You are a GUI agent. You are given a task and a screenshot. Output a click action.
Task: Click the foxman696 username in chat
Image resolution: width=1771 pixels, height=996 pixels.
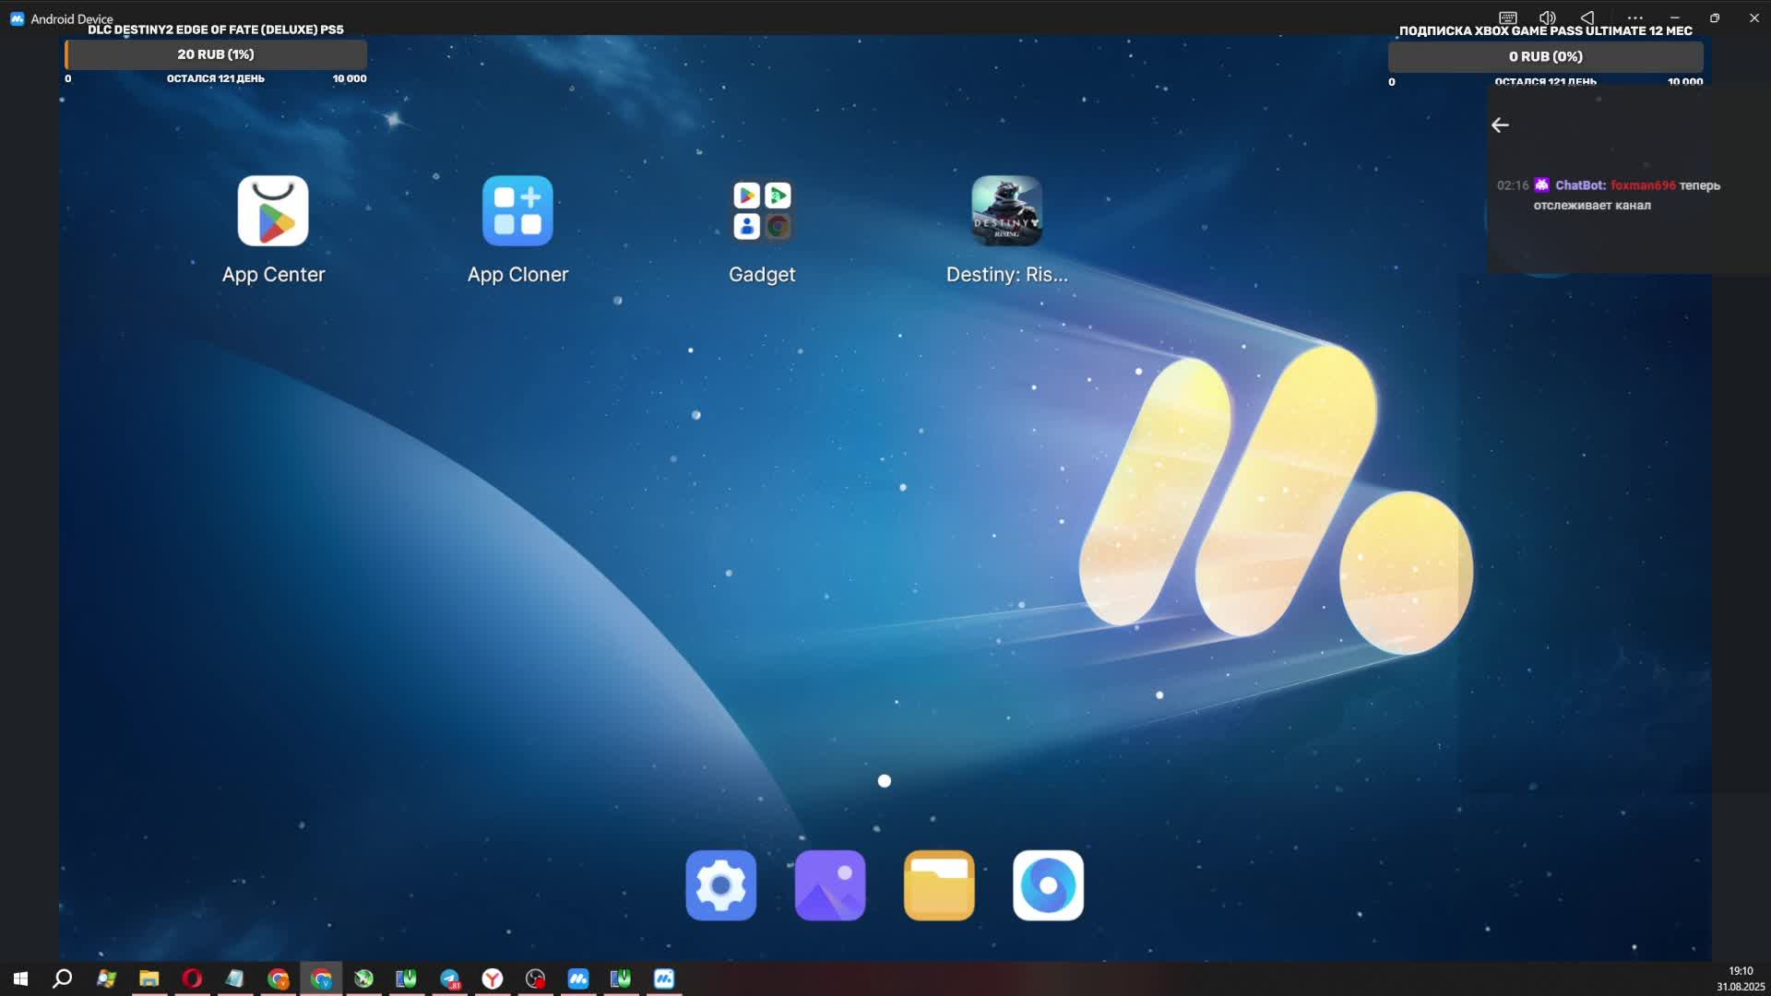(x=1643, y=185)
